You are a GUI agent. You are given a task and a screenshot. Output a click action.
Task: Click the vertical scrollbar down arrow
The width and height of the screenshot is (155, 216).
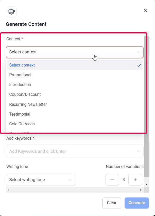tap(146, 184)
